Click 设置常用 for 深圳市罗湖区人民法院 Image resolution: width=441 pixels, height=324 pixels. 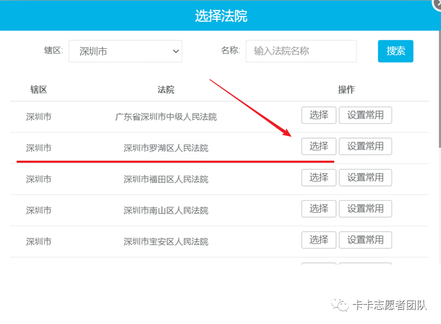pos(366,146)
